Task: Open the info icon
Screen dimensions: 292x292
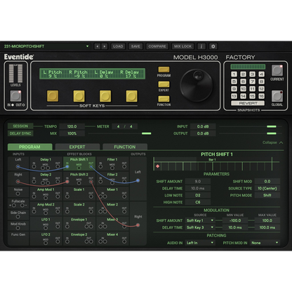Action: click(201, 46)
